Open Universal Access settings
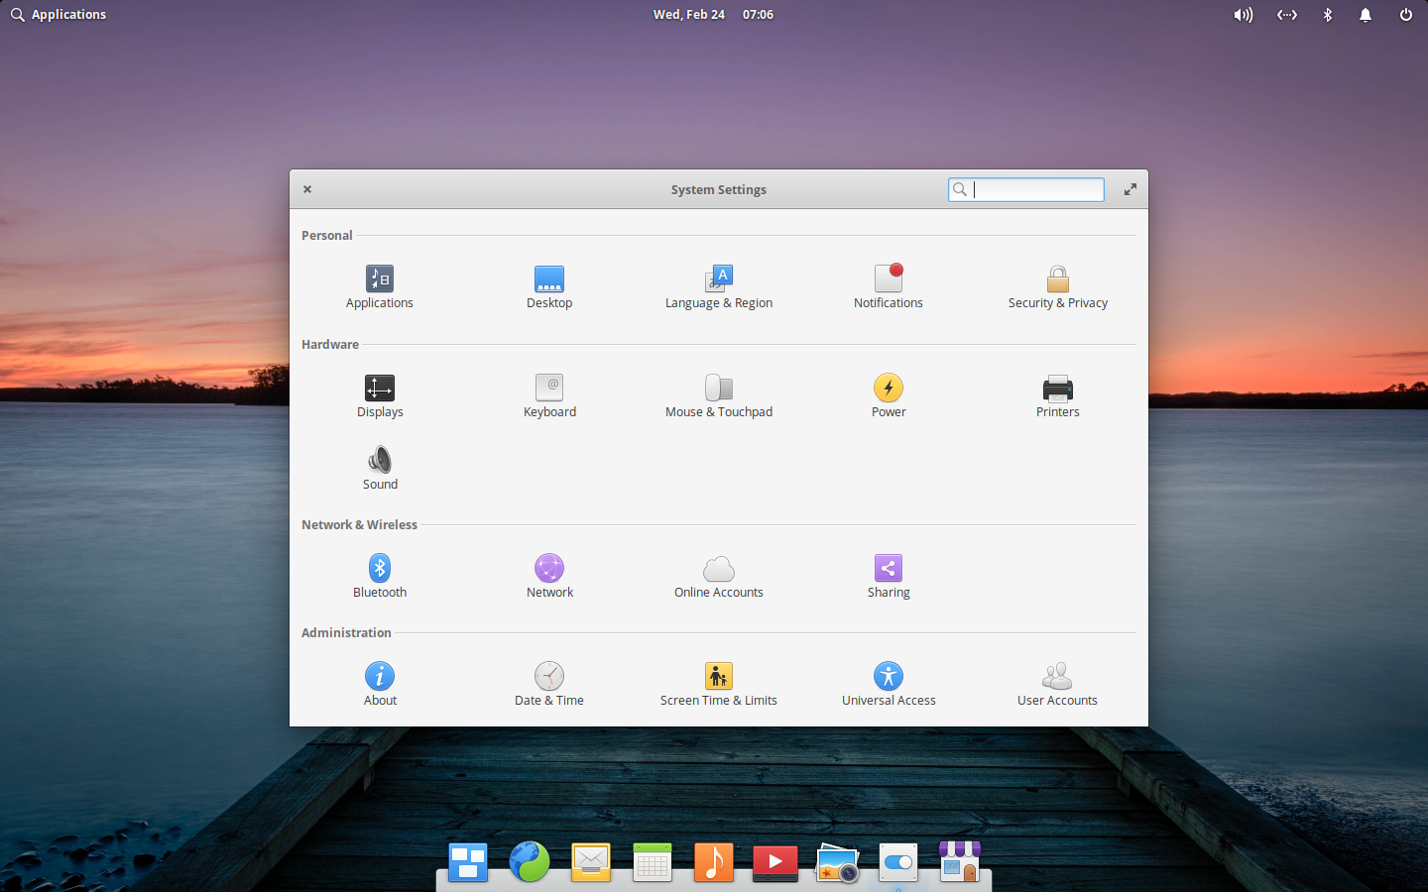Screen dimensions: 1428x892 click(889, 682)
